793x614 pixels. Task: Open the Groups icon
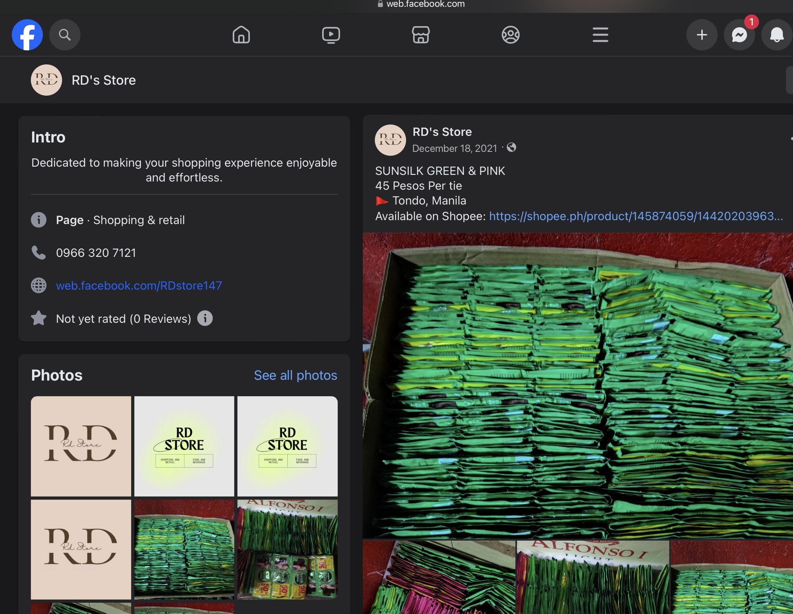pos(510,35)
